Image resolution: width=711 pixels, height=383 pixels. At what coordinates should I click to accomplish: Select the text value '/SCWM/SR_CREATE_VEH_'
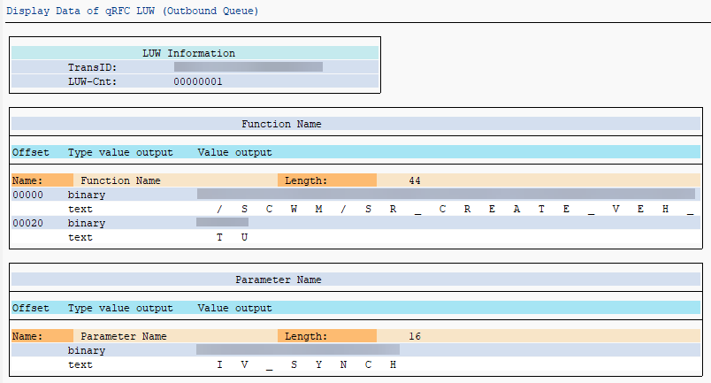[455, 210]
